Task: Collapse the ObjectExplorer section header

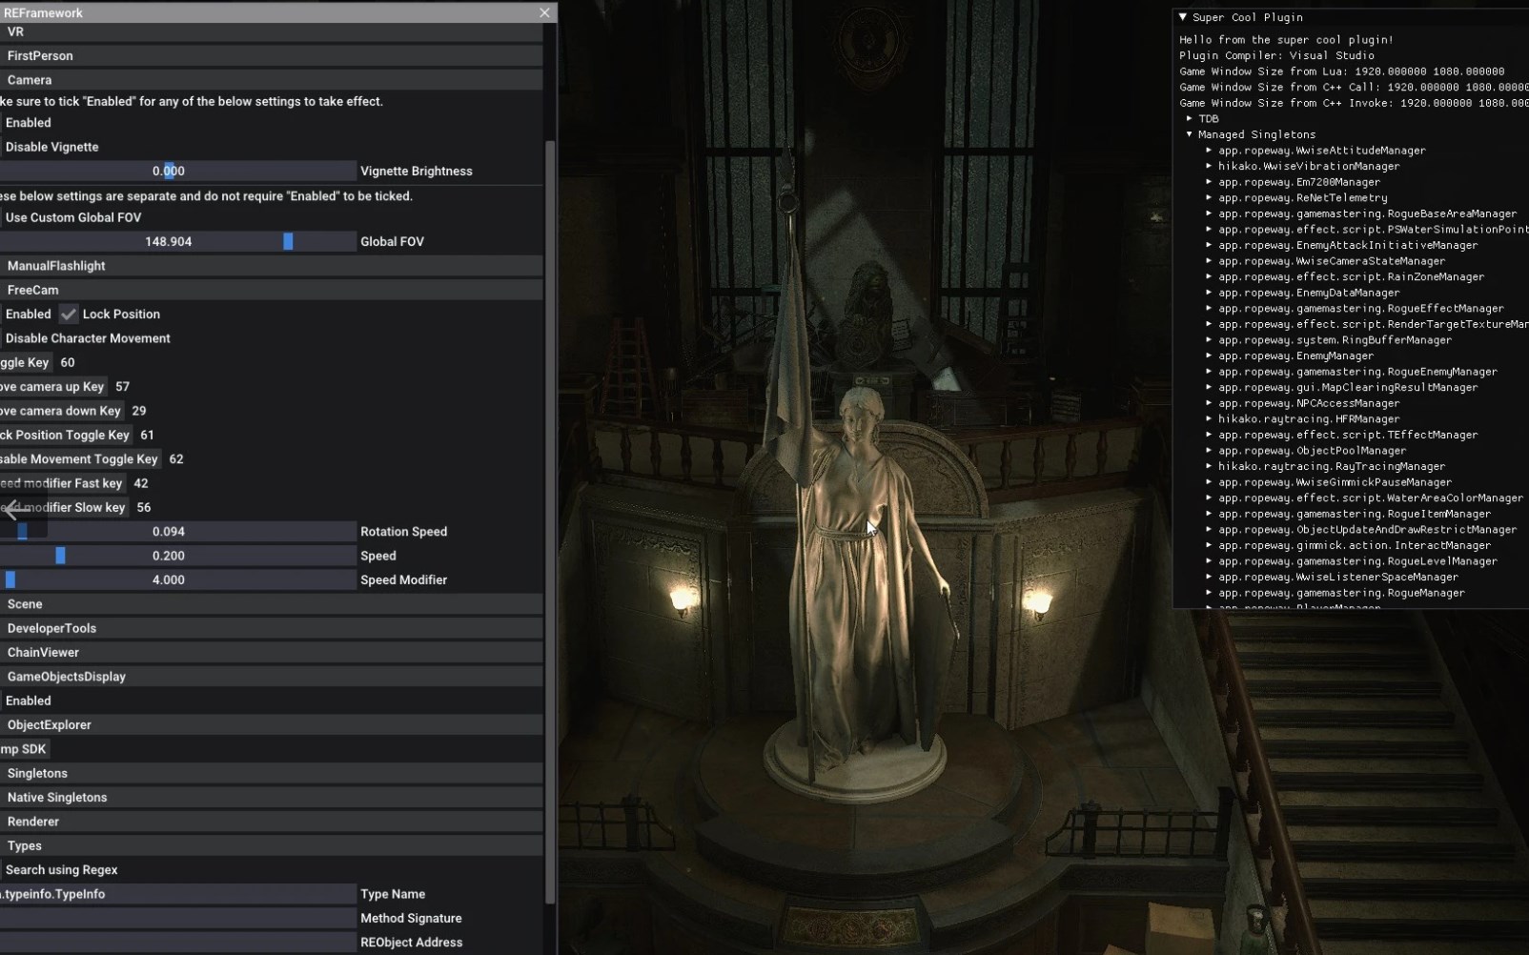Action: click(272, 725)
